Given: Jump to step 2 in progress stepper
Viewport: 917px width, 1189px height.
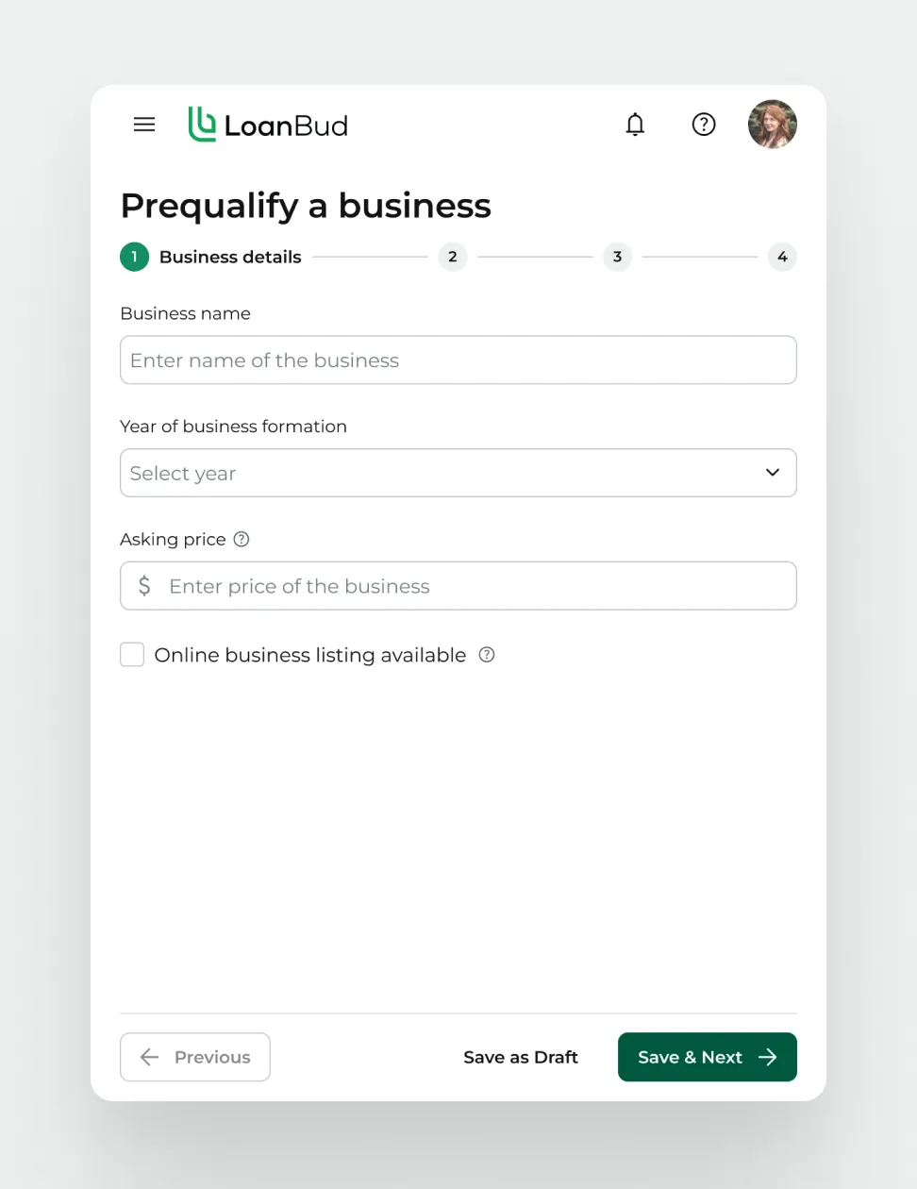Looking at the screenshot, I should pos(453,257).
